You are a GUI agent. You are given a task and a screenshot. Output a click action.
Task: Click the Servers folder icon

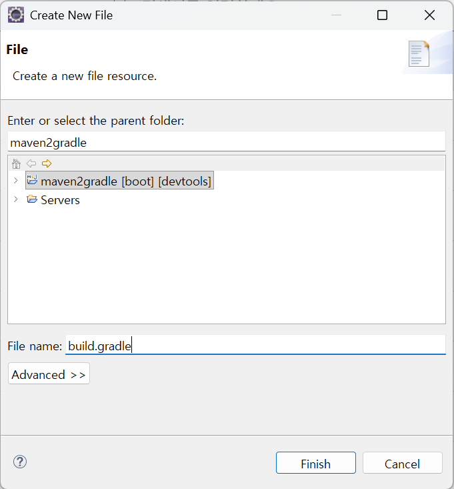(x=32, y=199)
